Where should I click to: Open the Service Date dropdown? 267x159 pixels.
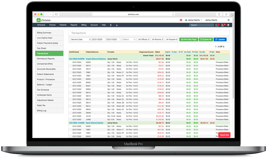pos(81,39)
